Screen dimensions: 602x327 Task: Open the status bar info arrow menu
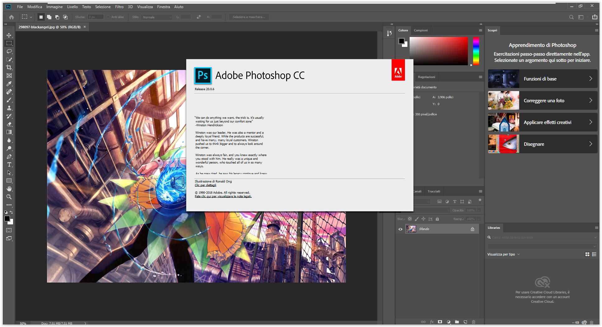(x=85, y=323)
